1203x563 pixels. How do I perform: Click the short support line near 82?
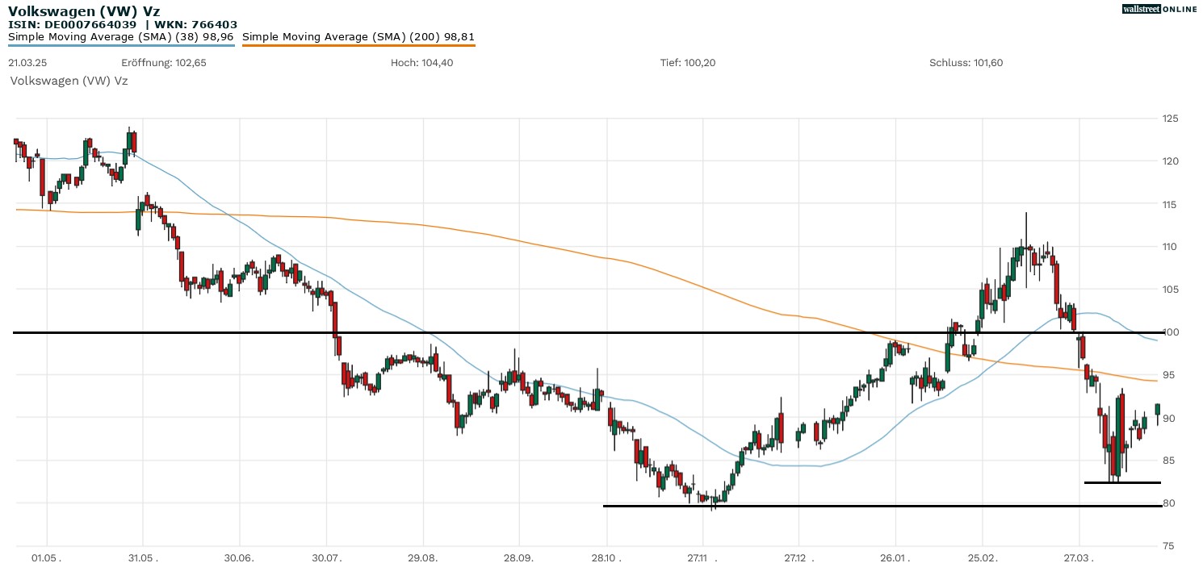1122,482
